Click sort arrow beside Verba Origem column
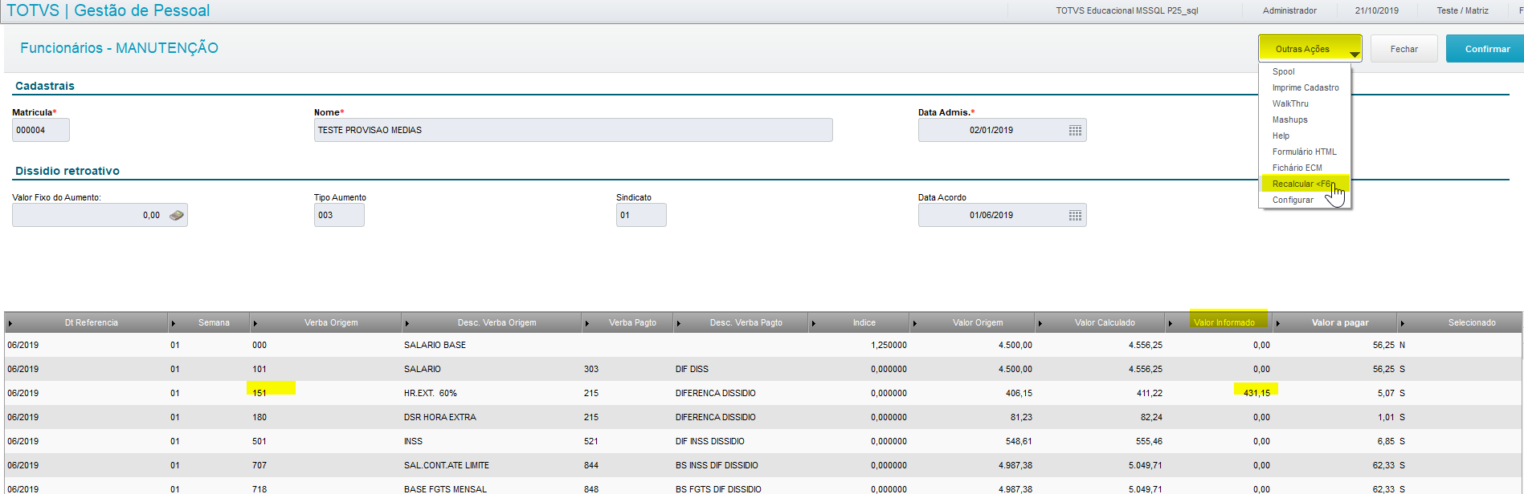Image resolution: width=1524 pixels, height=494 pixels. click(255, 323)
